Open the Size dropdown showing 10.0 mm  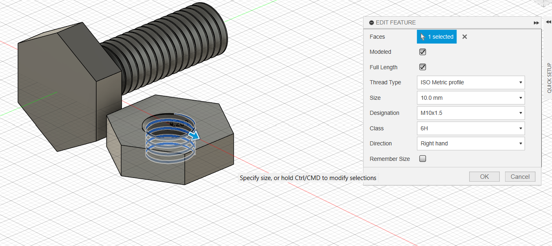pyautogui.click(x=471, y=98)
